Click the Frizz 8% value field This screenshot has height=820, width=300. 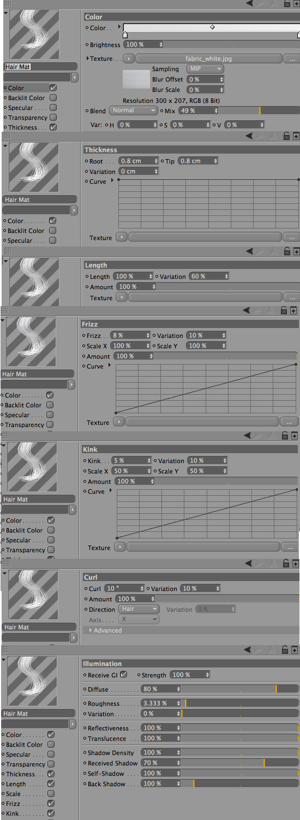(130, 335)
